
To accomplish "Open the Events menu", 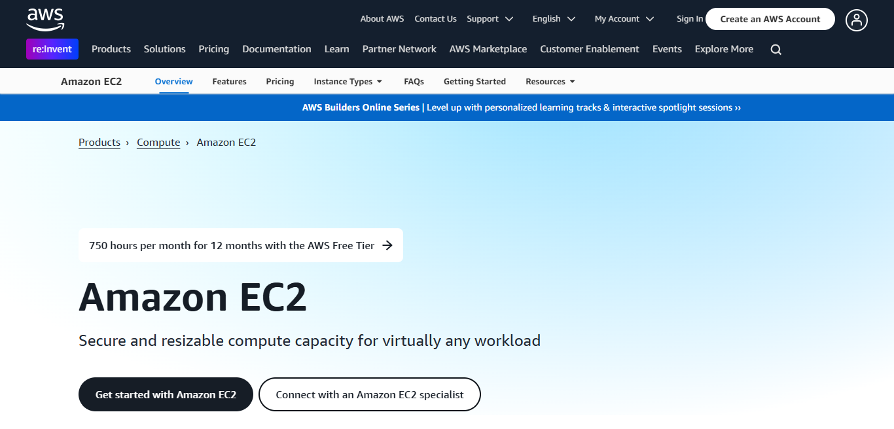I will pos(667,49).
